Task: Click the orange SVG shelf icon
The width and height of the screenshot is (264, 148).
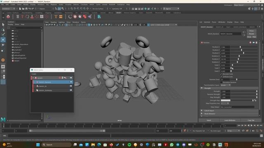Action: point(61,16)
